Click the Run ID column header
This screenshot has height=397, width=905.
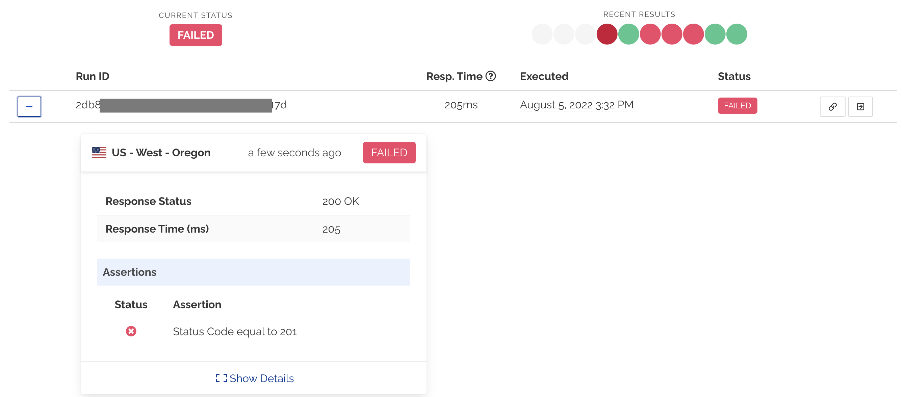click(x=93, y=76)
